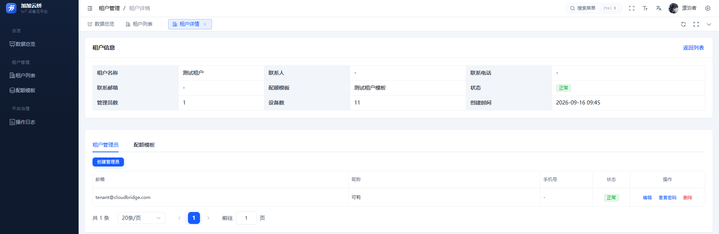Click the 加加云桥 logo icon
This screenshot has height=234, width=719.
(11, 8)
